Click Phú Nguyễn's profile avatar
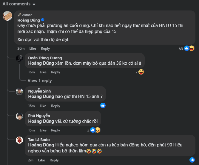199x165 pixels. click(19, 116)
